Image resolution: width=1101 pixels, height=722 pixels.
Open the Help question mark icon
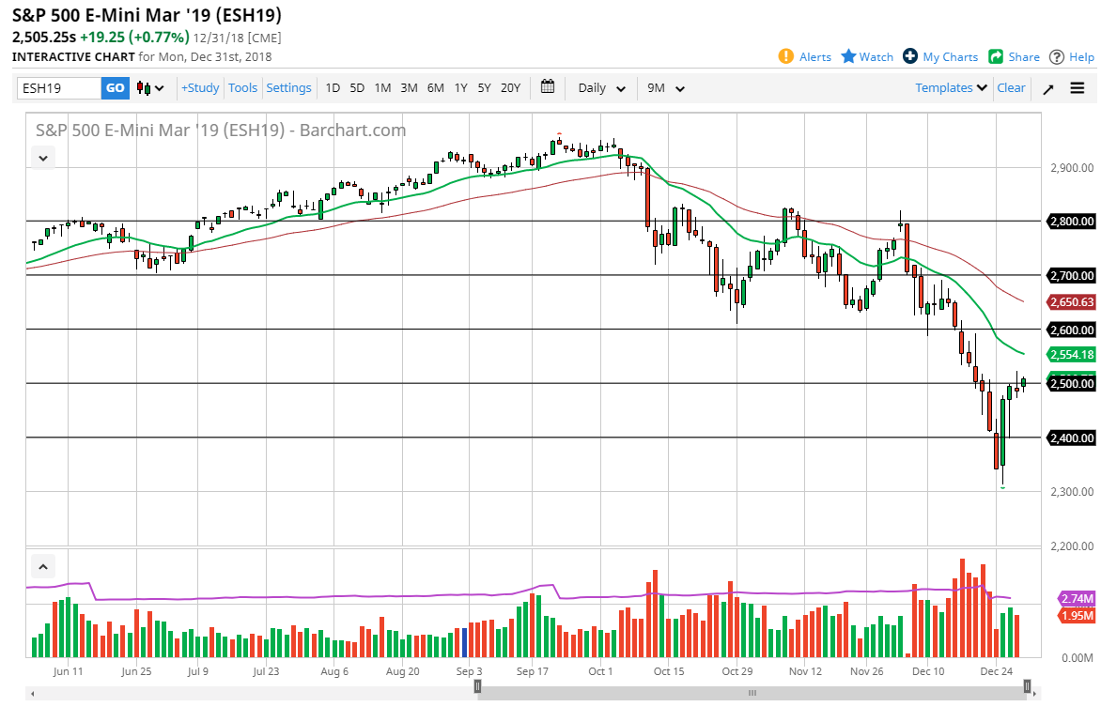(1057, 56)
